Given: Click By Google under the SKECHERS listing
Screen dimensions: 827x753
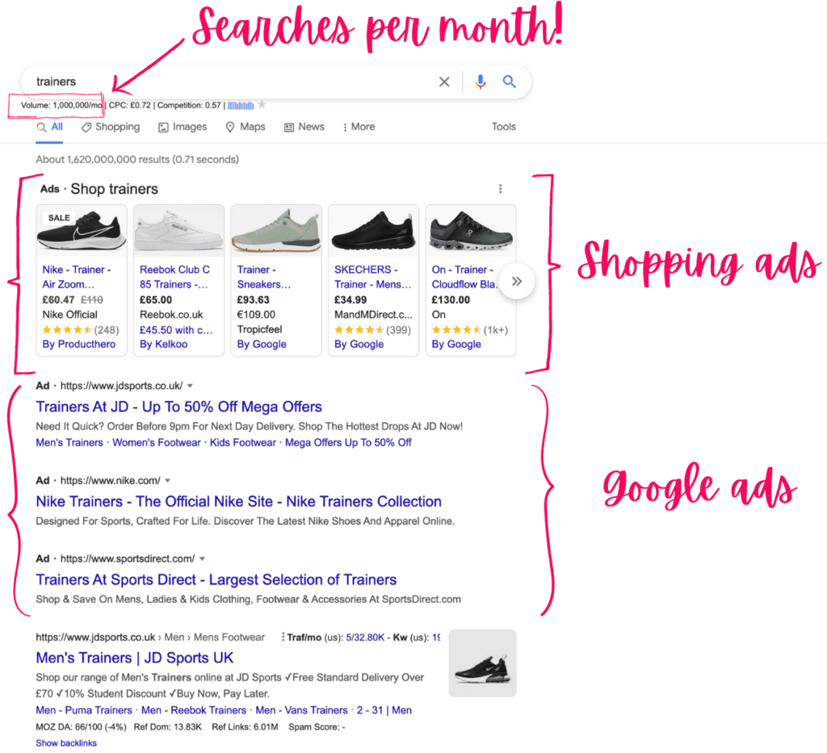Looking at the screenshot, I should click(359, 344).
